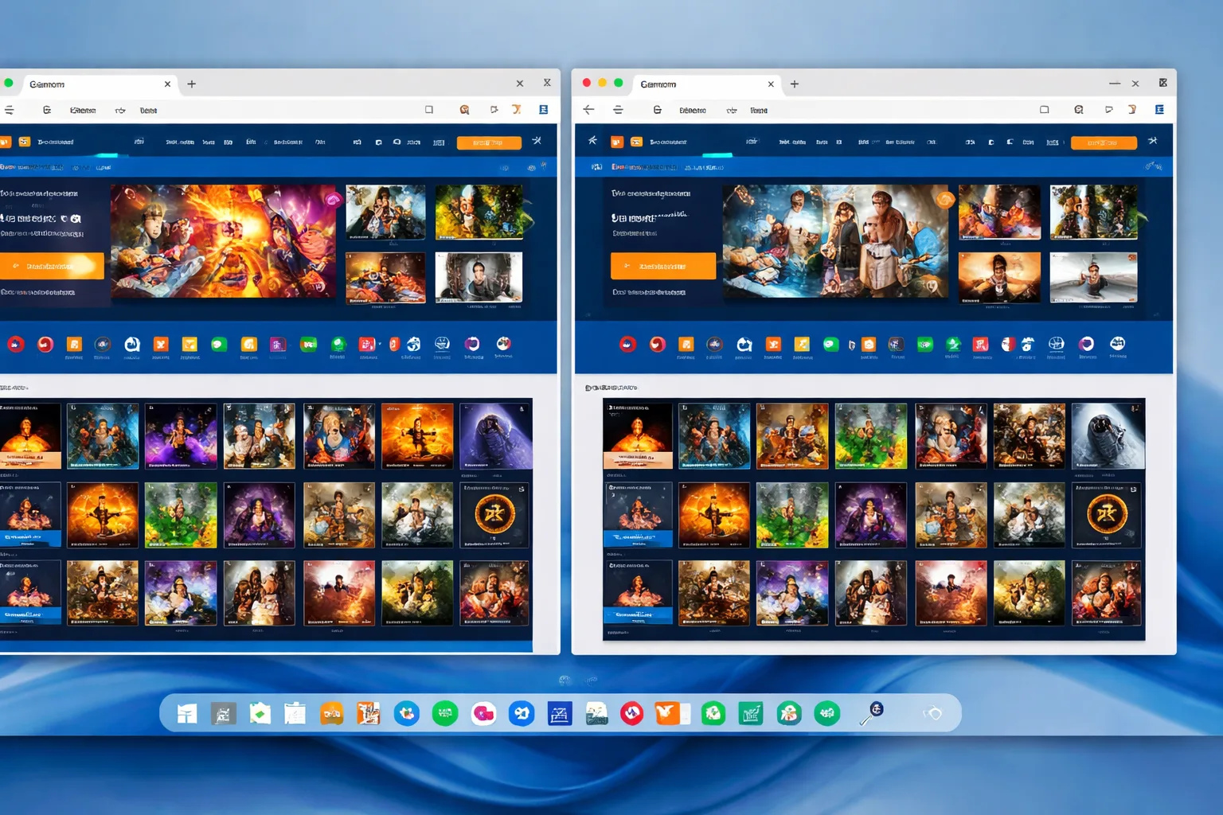Screen dimensions: 1223x815
Task: Open the gold emblem game tile in the left window
Action: pyautogui.click(x=494, y=514)
